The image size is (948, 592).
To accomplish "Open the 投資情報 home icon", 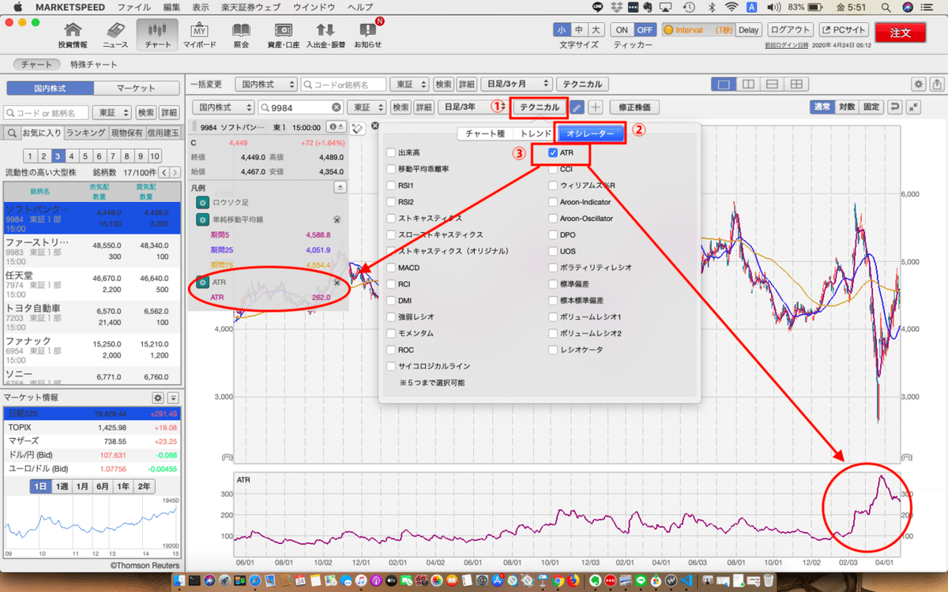I will pyautogui.click(x=73, y=35).
